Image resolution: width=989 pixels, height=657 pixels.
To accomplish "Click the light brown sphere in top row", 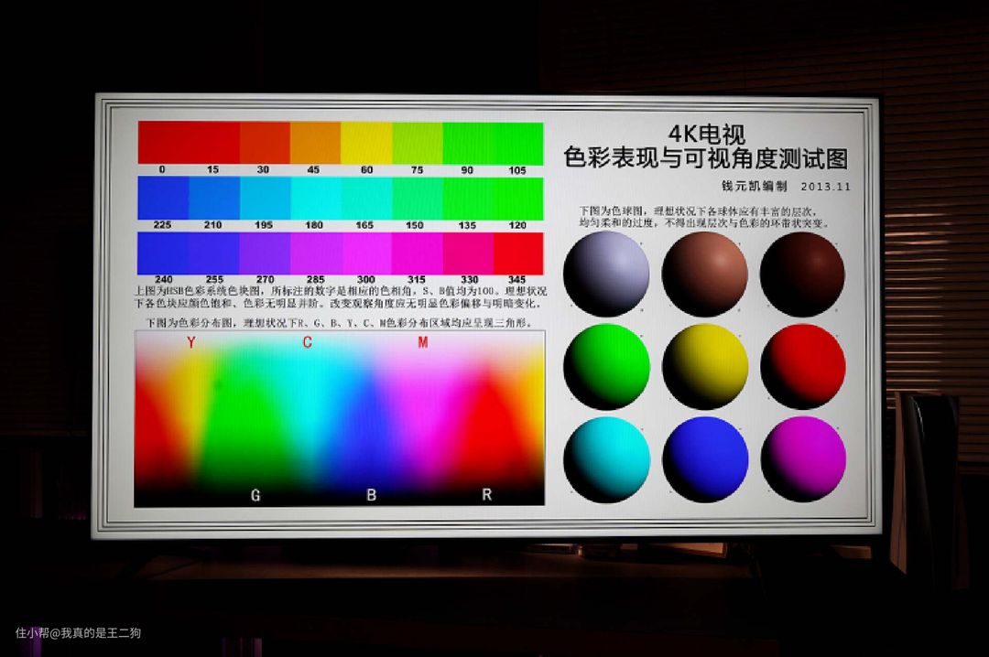I will point(705,274).
